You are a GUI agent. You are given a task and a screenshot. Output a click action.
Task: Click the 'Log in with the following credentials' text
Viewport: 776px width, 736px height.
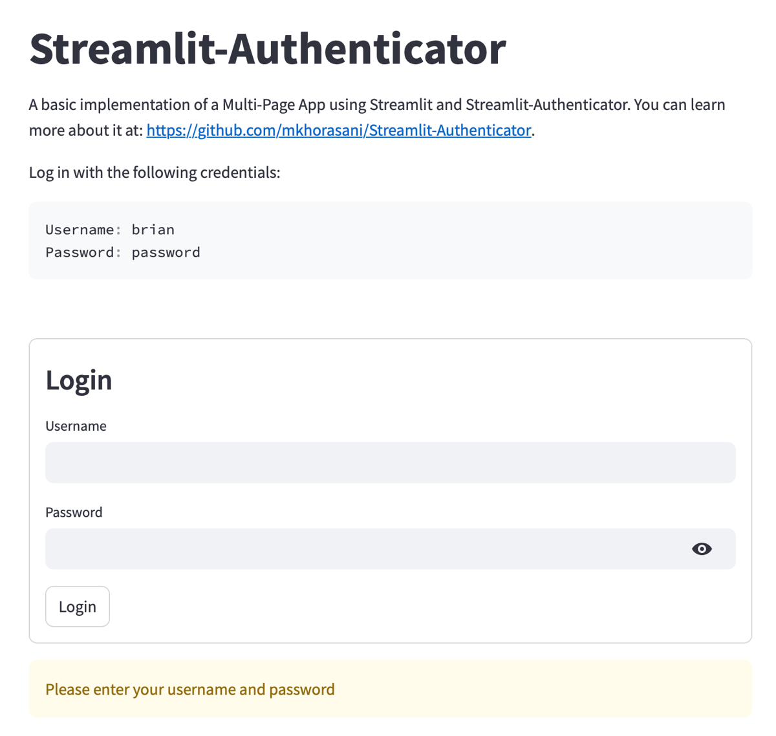click(154, 172)
